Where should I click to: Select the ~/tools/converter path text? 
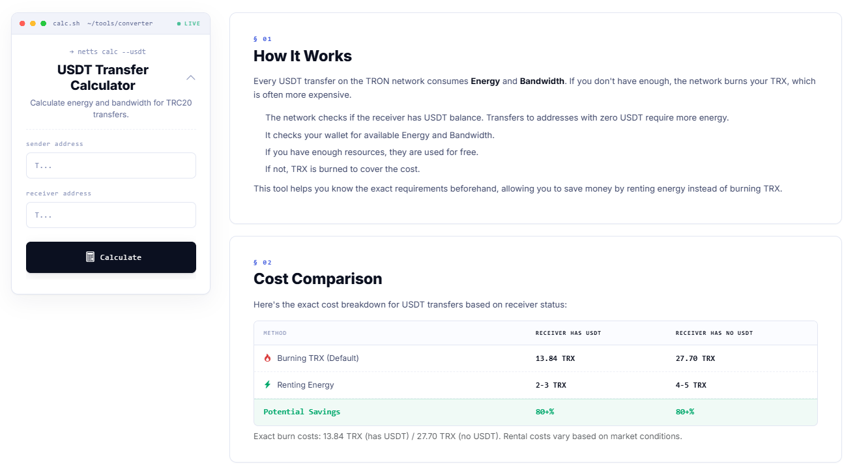point(120,23)
